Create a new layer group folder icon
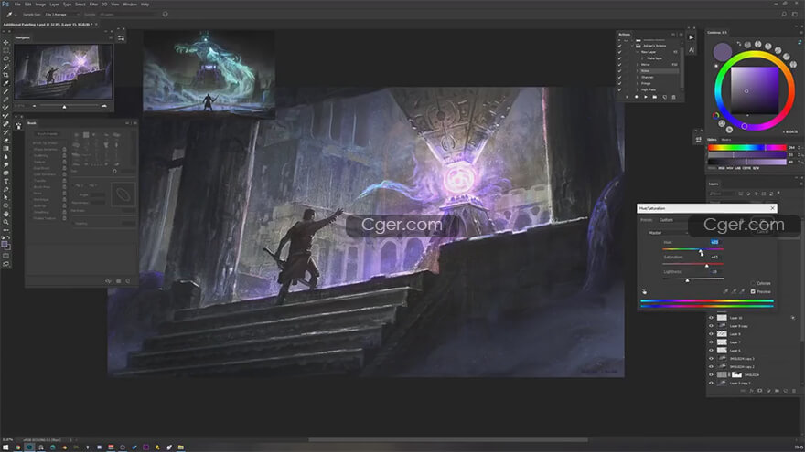 click(777, 391)
